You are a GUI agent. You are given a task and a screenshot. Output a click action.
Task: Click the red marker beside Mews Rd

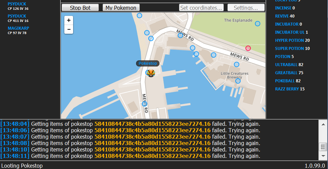coord(248,48)
